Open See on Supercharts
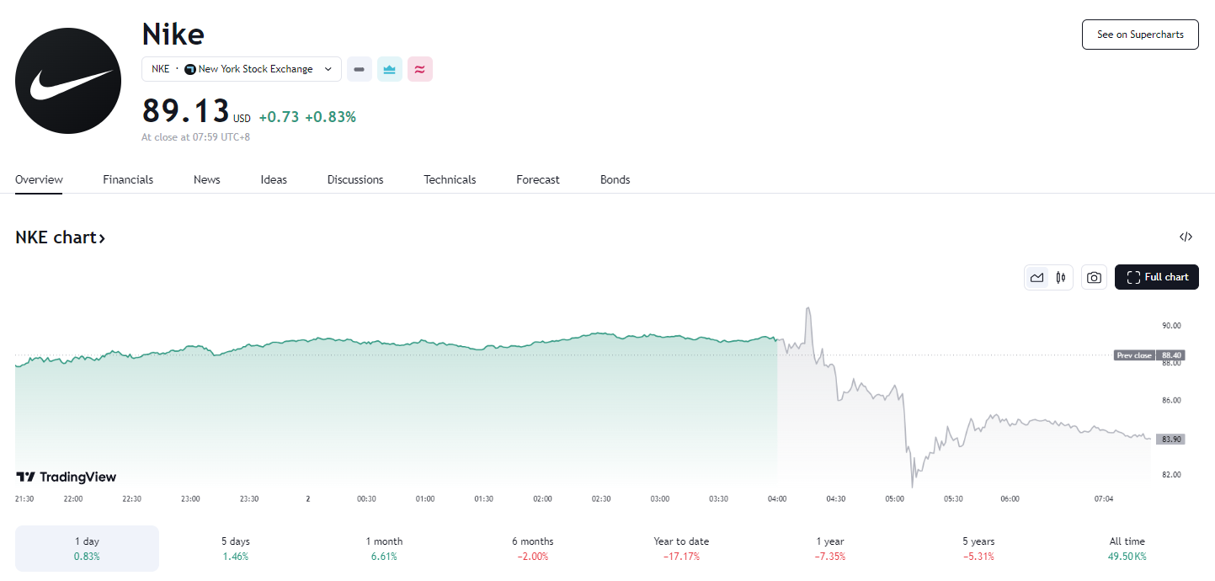 coord(1139,35)
